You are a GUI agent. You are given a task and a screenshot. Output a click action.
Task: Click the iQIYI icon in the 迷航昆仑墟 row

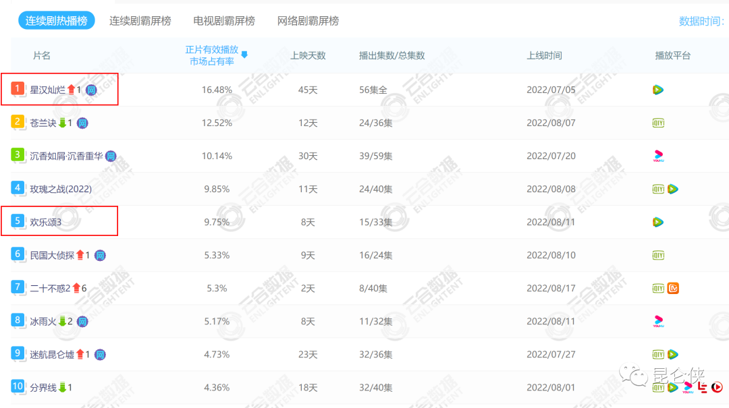coord(658,354)
